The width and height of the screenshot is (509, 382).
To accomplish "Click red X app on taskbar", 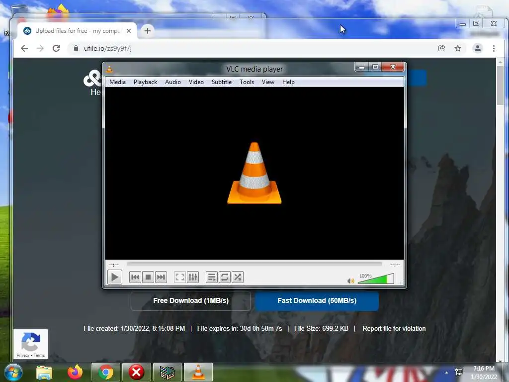I will [x=136, y=372].
